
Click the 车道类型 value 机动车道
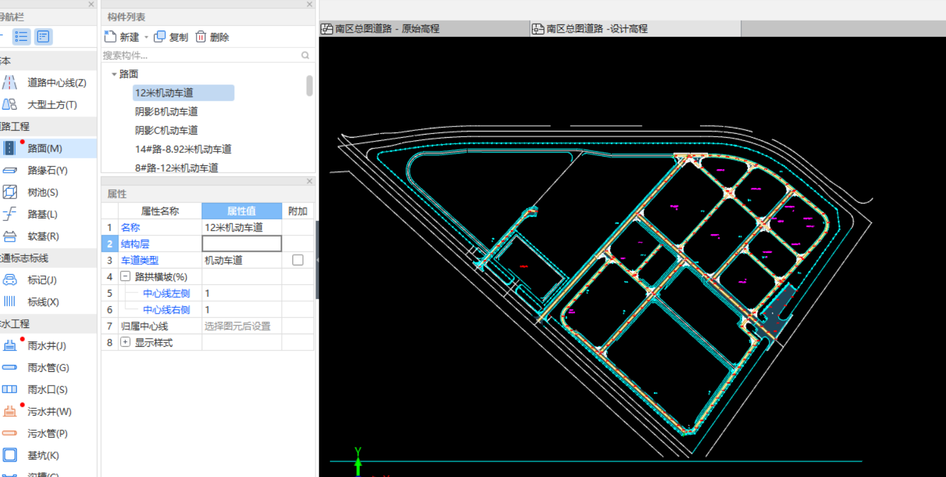pos(242,260)
